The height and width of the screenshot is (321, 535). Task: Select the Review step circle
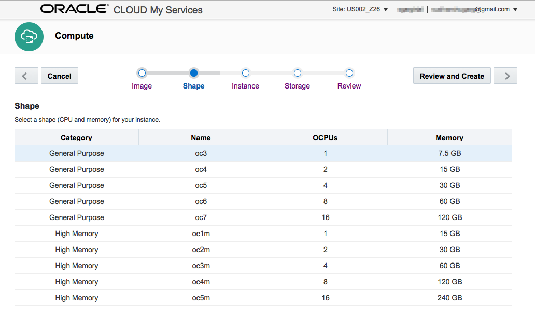[349, 73]
